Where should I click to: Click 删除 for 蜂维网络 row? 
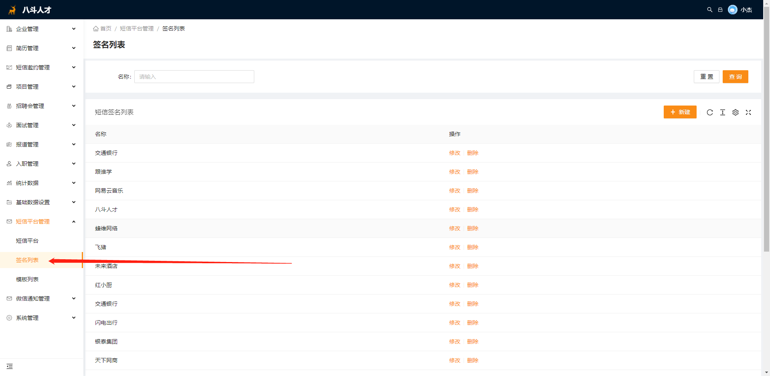coord(473,228)
